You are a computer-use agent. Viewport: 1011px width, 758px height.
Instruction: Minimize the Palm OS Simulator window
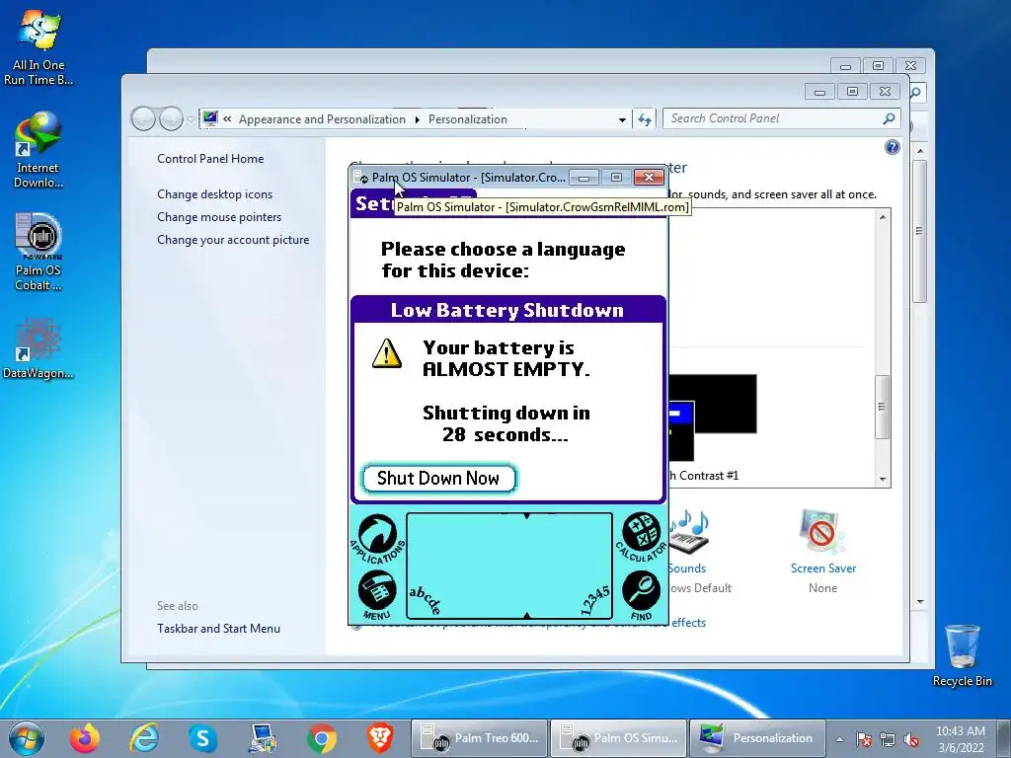[583, 178]
